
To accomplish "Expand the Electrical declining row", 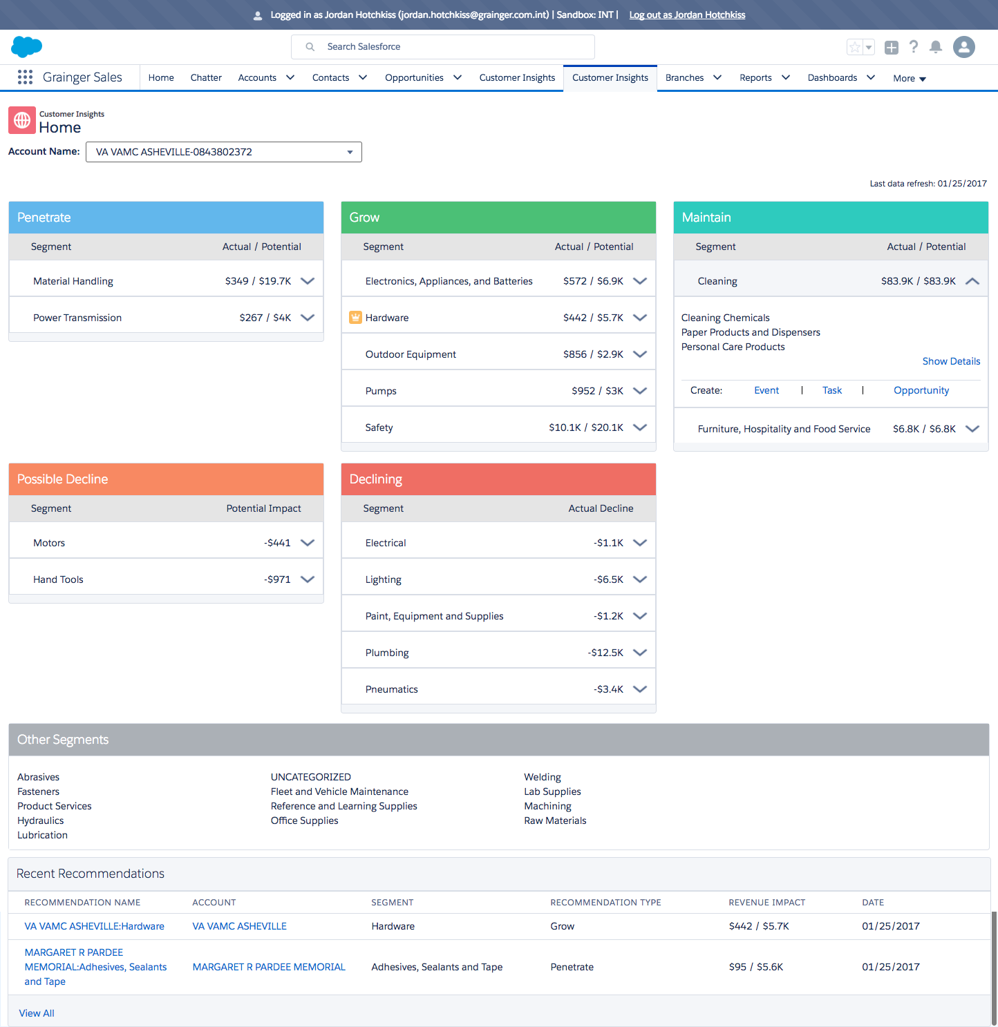I will [x=640, y=543].
